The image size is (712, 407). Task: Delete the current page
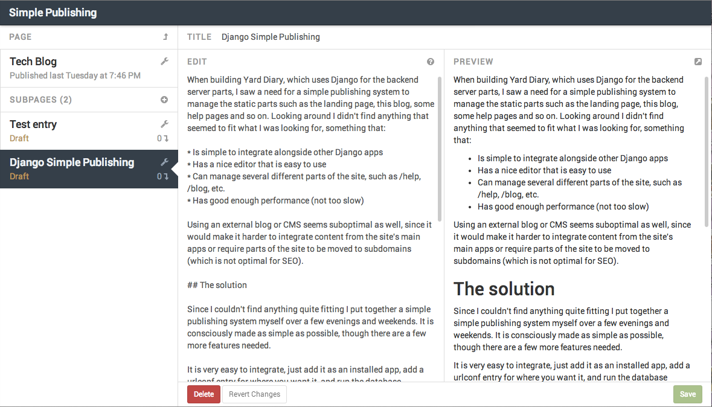click(204, 394)
